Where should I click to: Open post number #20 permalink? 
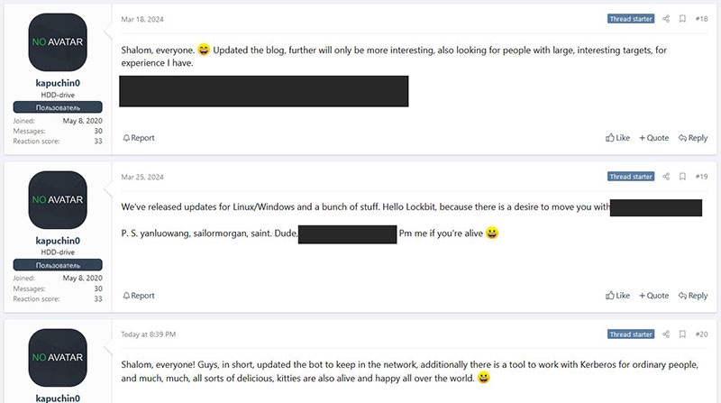[x=701, y=334]
